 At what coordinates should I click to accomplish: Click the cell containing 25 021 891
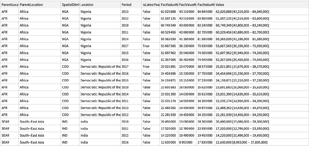point(168,67)
